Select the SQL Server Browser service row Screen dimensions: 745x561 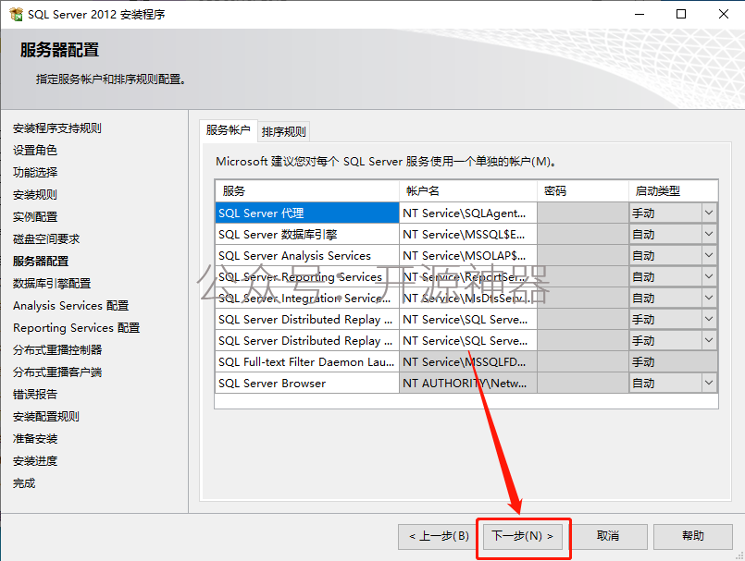tap(307, 383)
